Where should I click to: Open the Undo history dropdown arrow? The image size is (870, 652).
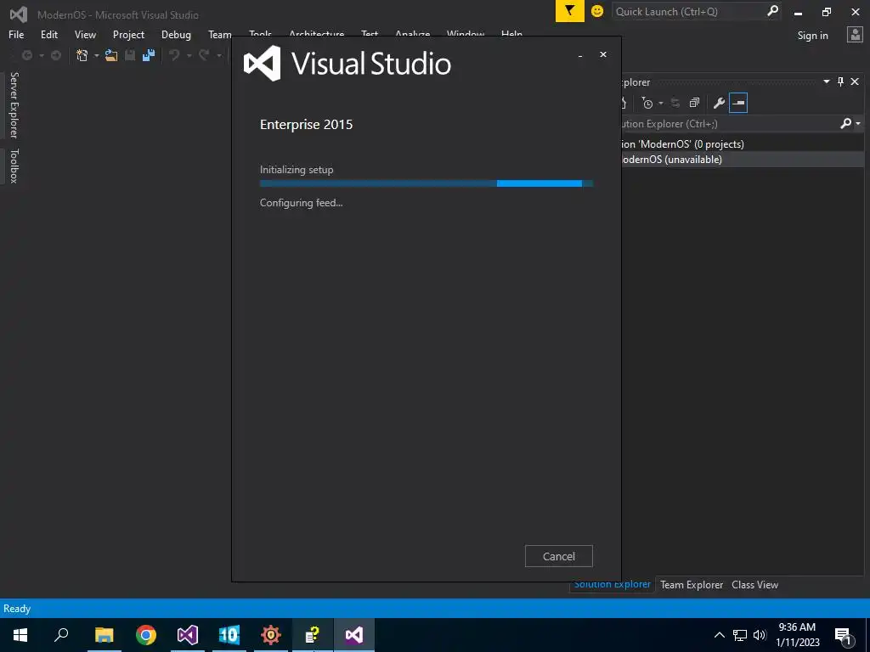(x=189, y=55)
